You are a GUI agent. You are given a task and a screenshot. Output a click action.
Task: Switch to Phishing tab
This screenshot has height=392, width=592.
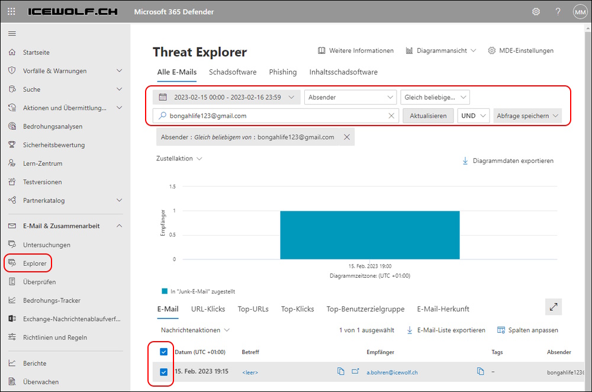283,72
